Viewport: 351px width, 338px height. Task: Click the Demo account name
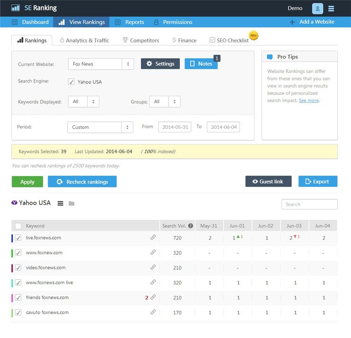click(295, 9)
